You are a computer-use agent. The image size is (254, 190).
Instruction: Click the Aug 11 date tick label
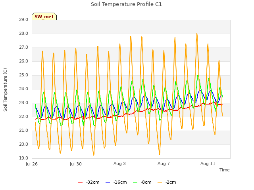click(208, 163)
